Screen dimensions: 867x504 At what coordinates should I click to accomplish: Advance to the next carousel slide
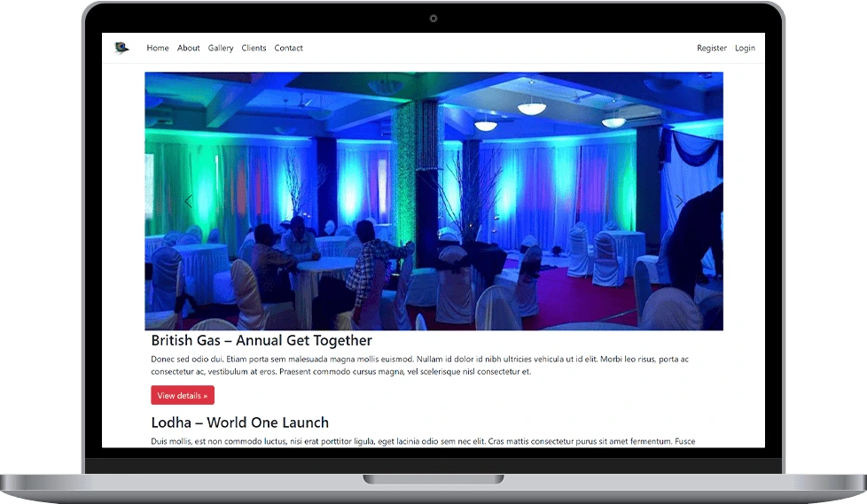(679, 202)
